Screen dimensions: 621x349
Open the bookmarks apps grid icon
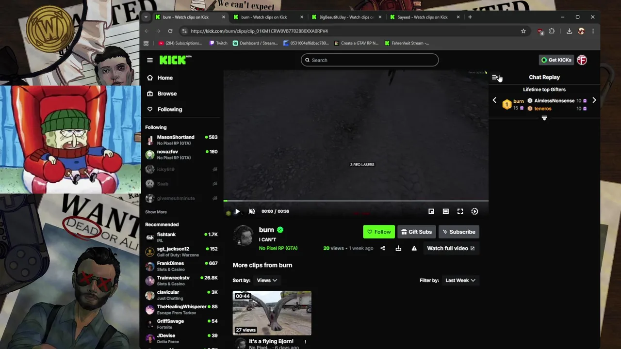[x=146, y=43]
